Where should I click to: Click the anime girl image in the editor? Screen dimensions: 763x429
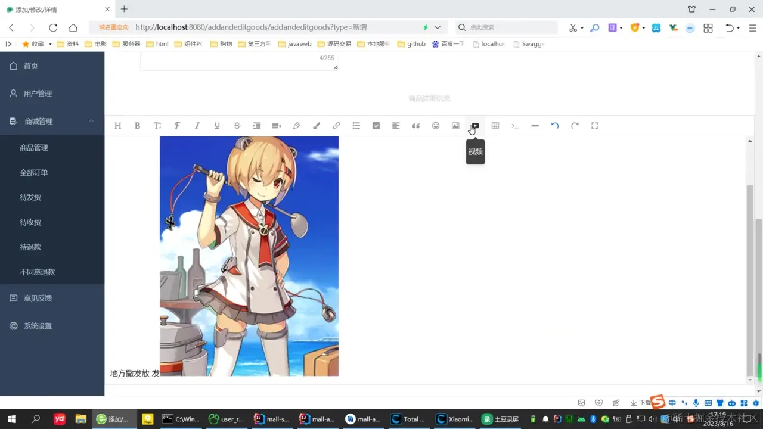coord(249,256)
